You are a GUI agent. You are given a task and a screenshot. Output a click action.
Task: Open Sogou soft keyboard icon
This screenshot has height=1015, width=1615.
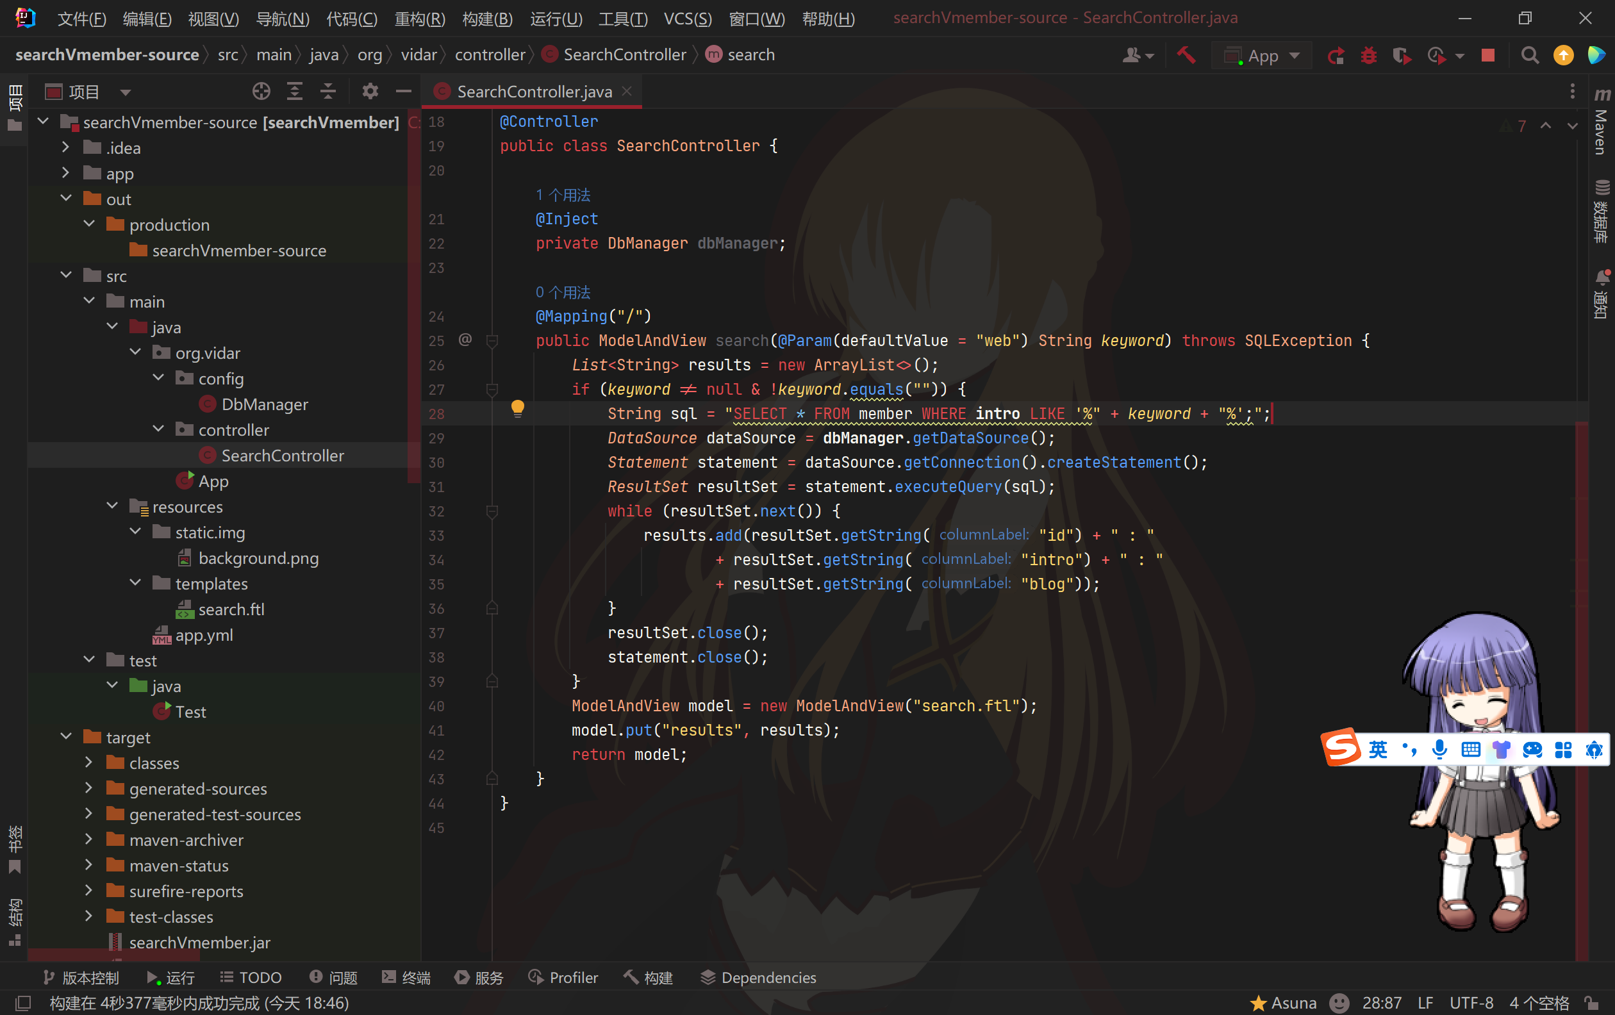(x=1470, y=750)
